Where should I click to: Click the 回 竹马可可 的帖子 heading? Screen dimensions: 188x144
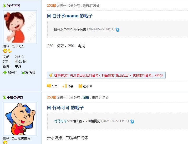click(65, 108)
